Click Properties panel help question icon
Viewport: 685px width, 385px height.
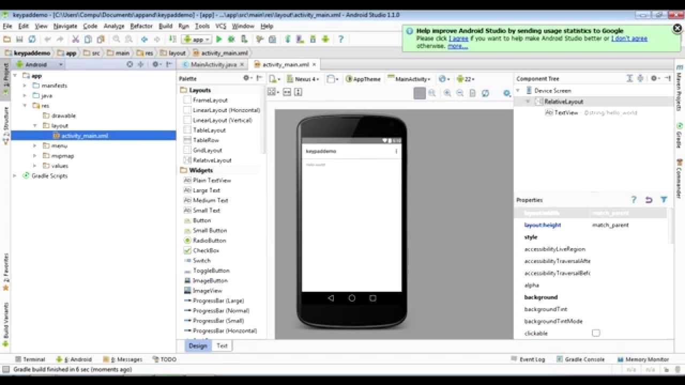point(634,199)
